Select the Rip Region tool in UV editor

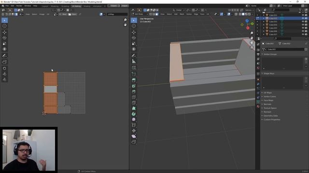tap(4, 62)
